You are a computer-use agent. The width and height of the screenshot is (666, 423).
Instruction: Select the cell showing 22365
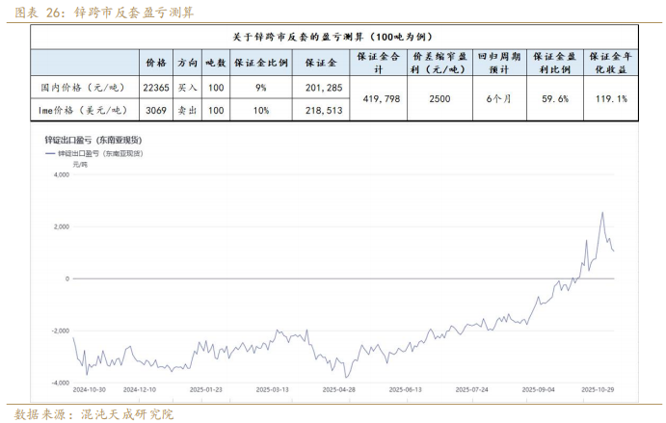point(155,87)
